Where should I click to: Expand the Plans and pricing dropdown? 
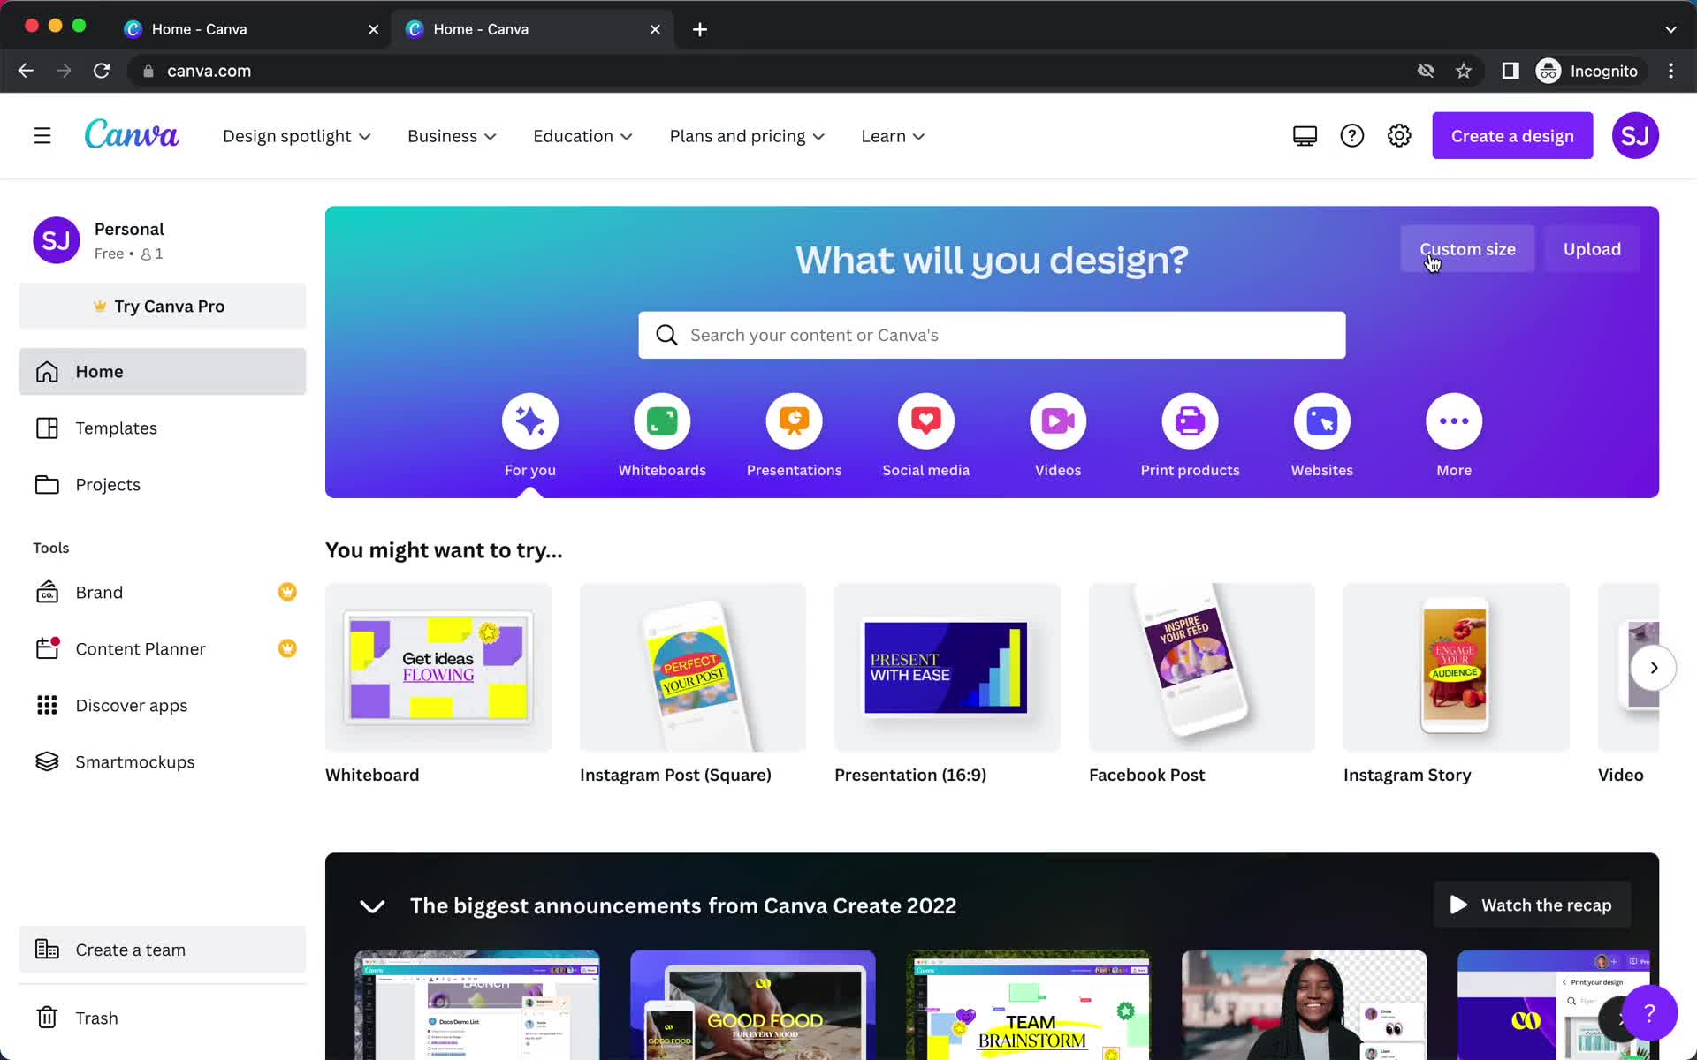coord(747,136)
